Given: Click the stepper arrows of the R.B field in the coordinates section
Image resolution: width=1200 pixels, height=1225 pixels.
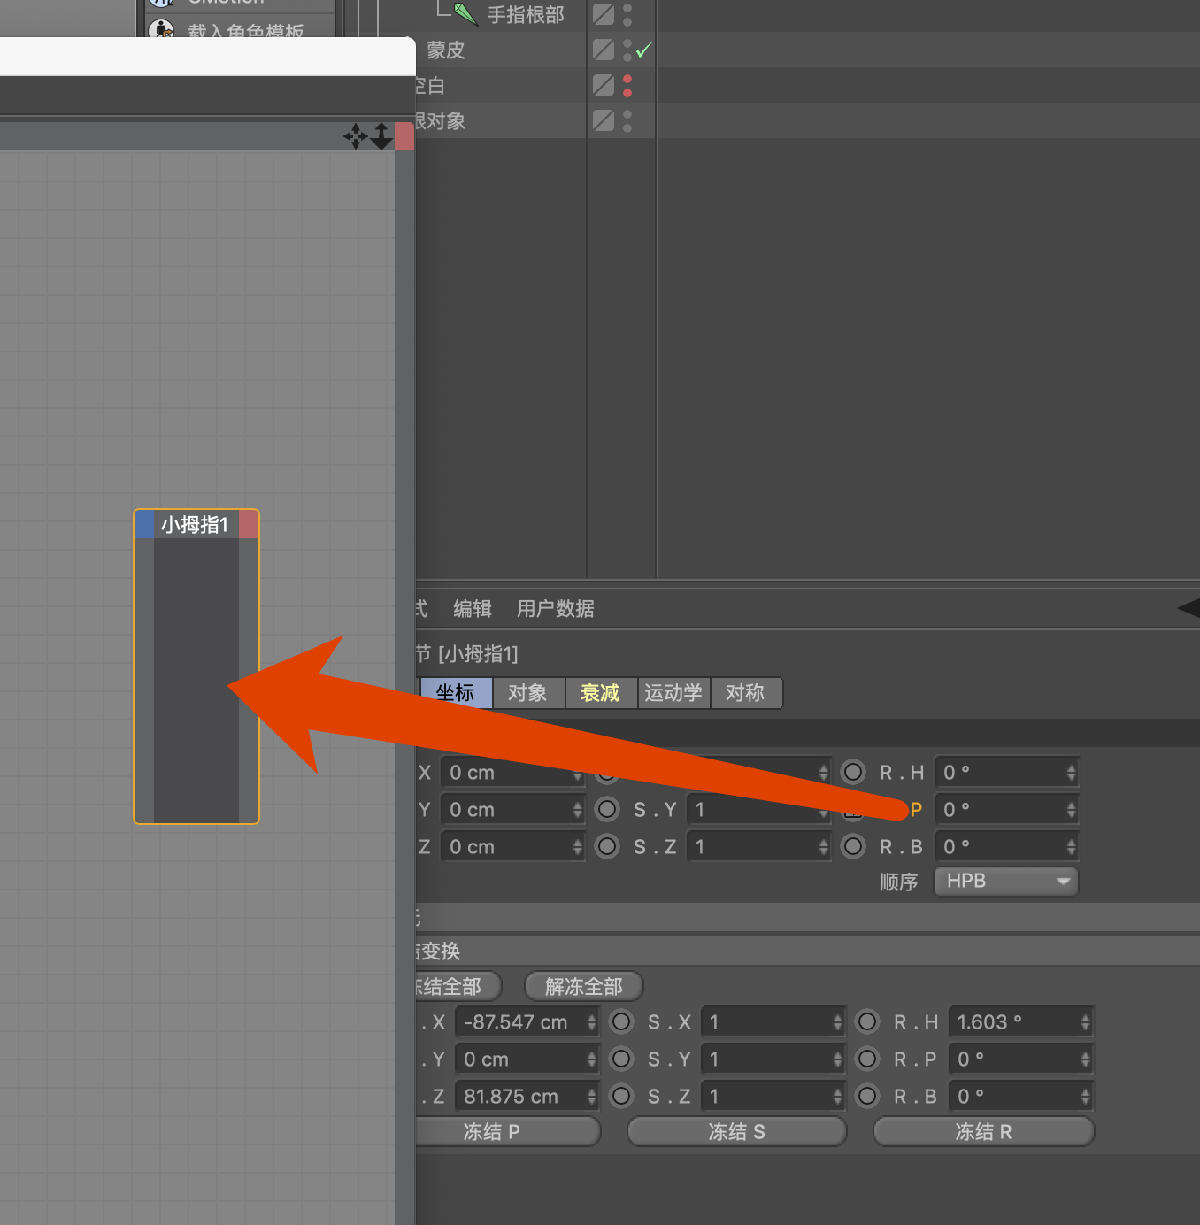Looking at the screenshot, I should pos(1071,847).
